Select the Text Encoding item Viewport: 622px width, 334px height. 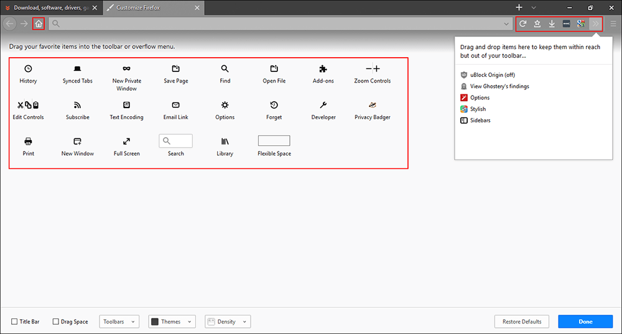pyautogui.click(x=126, y=111)
